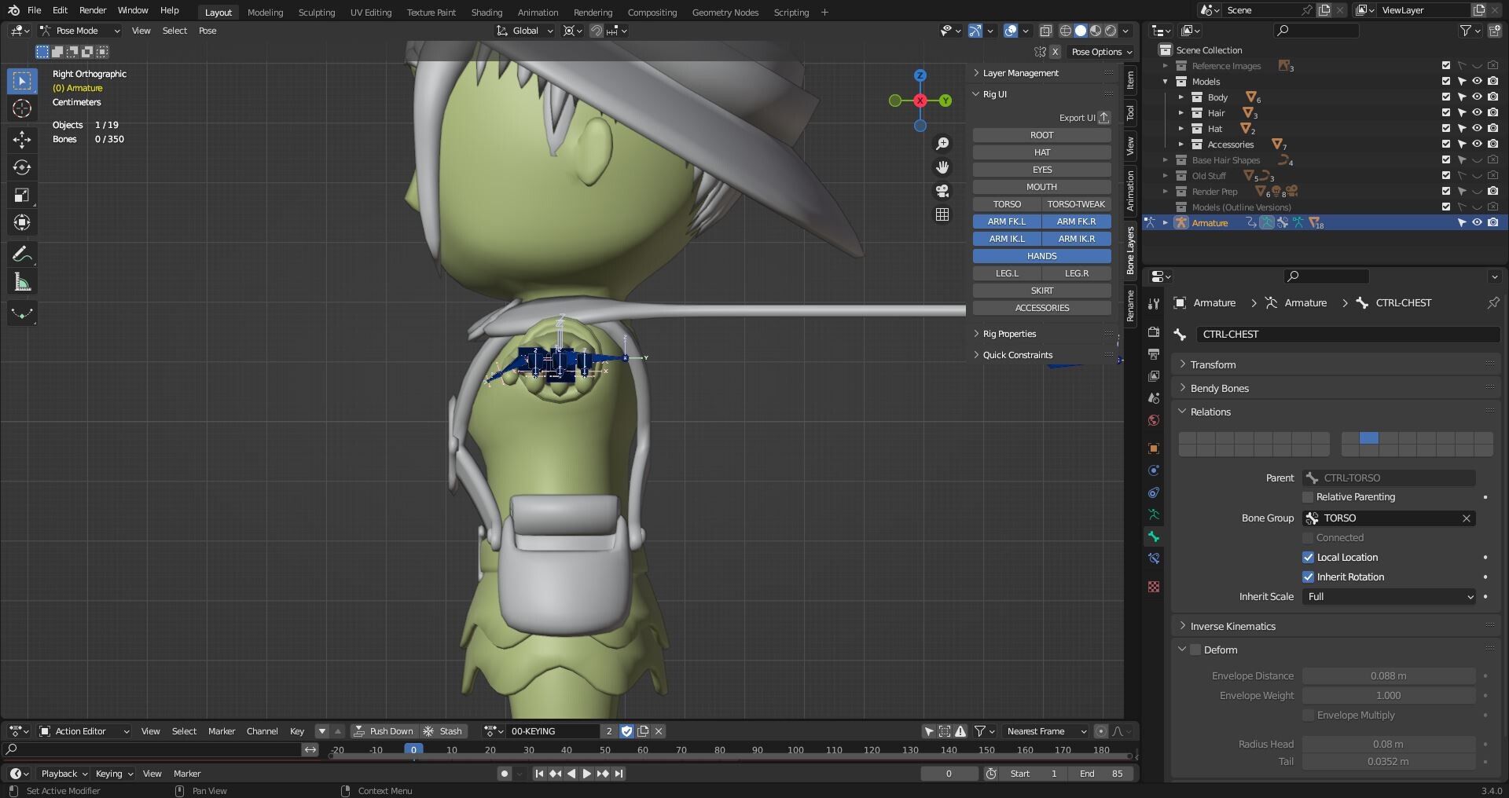Open the Render menu
Screen dimensions: 1509x798
(92, 10)
